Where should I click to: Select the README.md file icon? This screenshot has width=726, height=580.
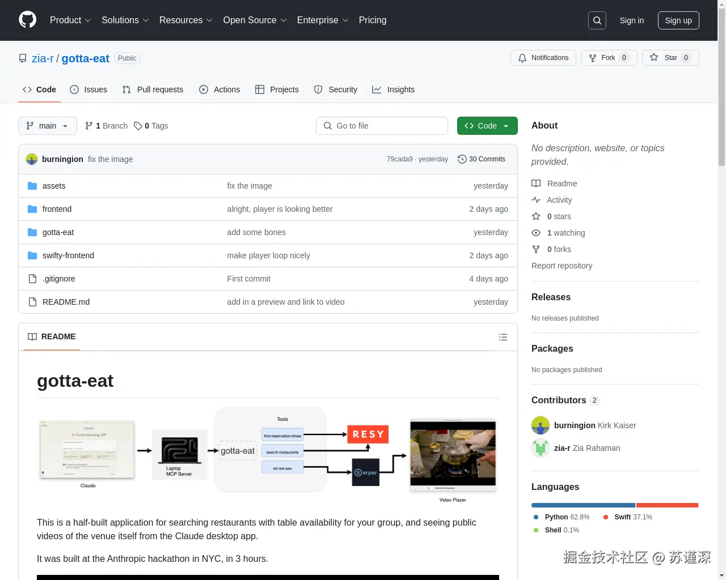[32, 302]
